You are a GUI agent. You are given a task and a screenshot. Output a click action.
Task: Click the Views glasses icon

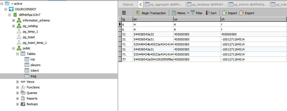tap(23, 82)
